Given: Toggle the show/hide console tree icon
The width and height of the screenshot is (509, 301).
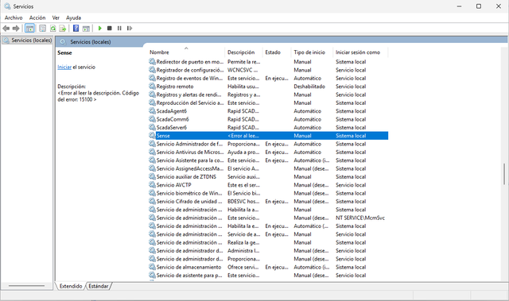Looking at the screenshot, I should coord(29,29).
